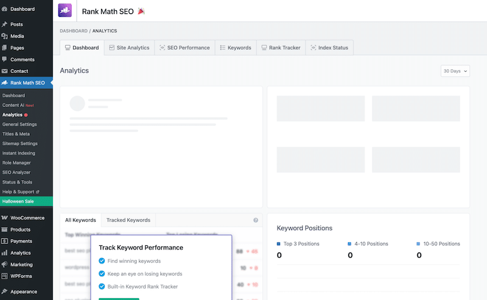The width and height of the screenshot is (487, 300).
Task: Open SEO Analyzer submenu item
Action: point(16,172)
